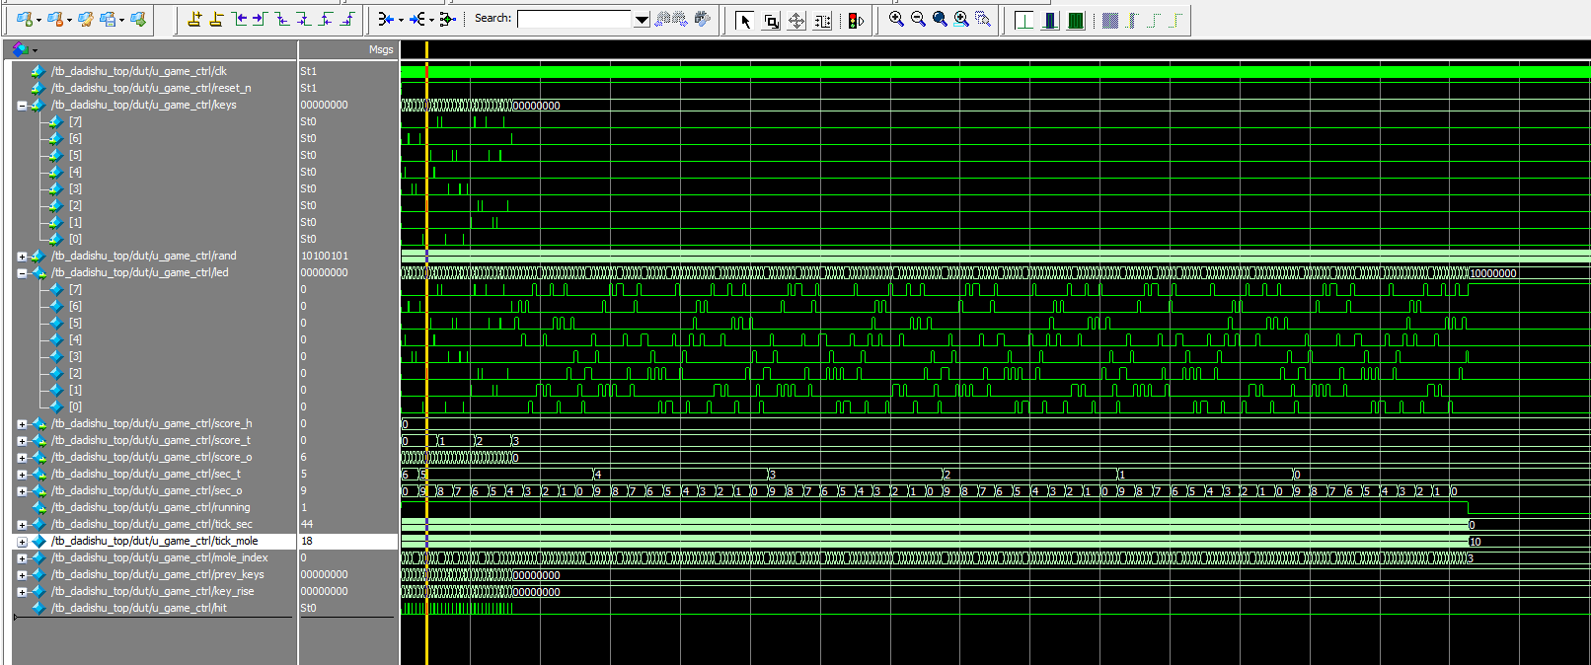Collapse the keys signal bus
This screenshot has width=1591, height=665.
click(x=22, y=106)
